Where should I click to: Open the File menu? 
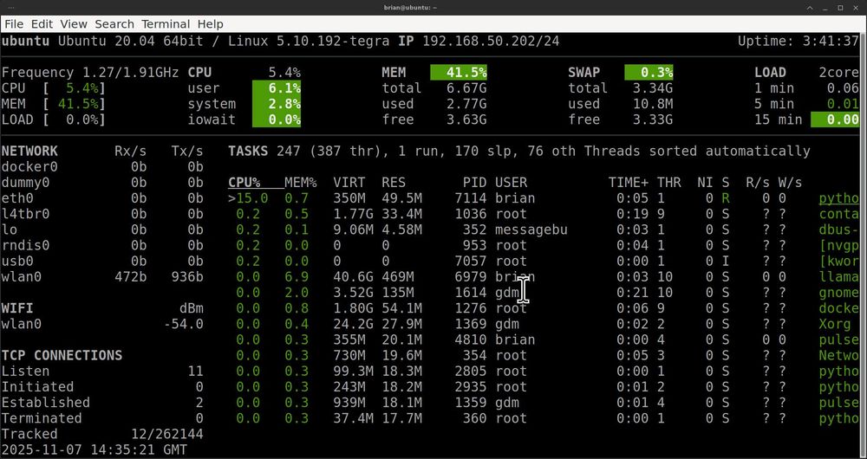(15, 24)
